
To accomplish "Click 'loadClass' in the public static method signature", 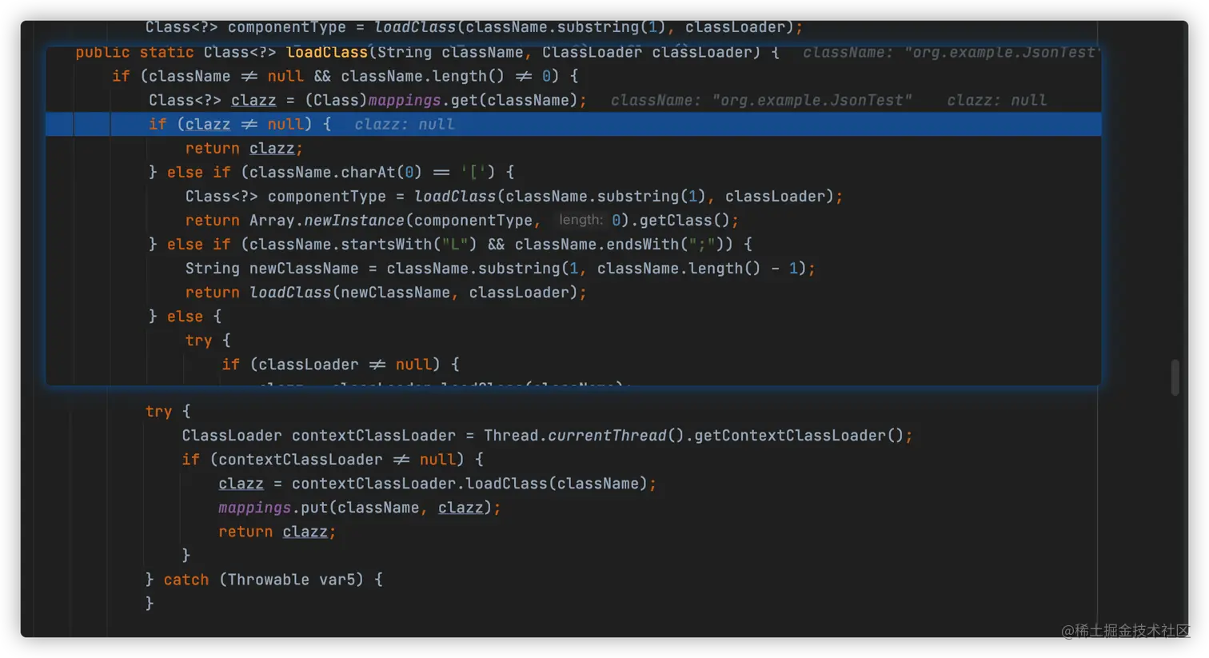I will (x=327, y=52).
